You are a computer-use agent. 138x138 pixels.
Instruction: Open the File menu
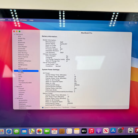pos(10,20)
